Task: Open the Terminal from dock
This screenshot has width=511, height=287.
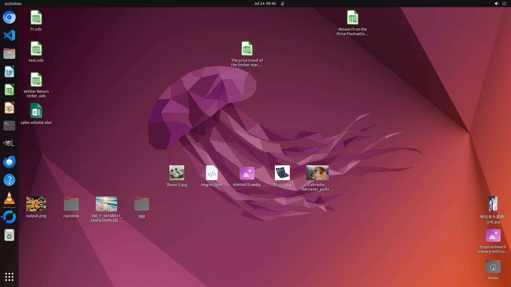Action: (9, 125)
